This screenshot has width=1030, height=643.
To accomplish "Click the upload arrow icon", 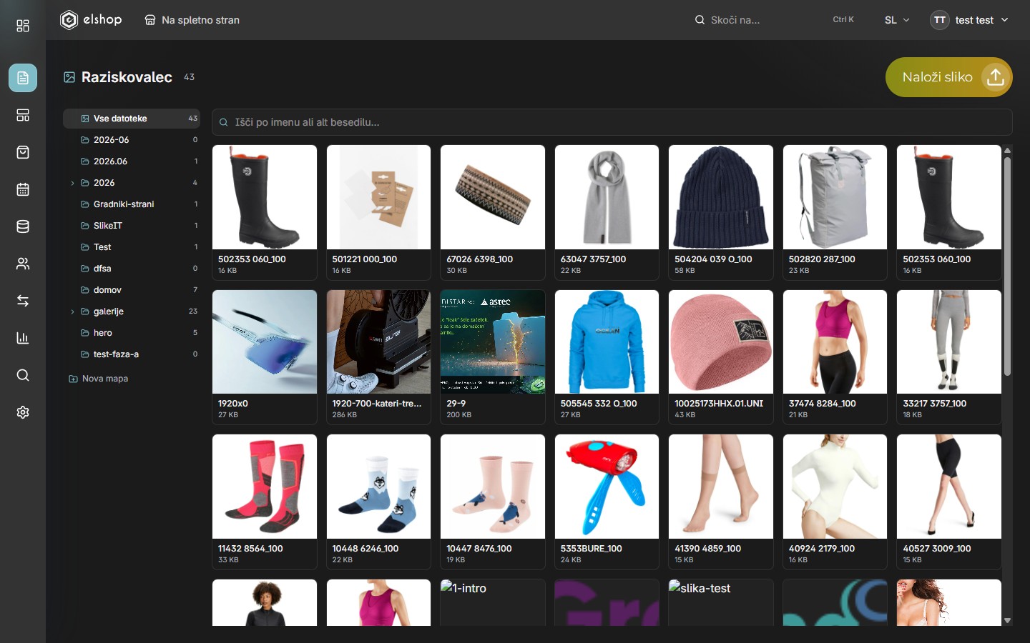I will click(x=996, y=77).
